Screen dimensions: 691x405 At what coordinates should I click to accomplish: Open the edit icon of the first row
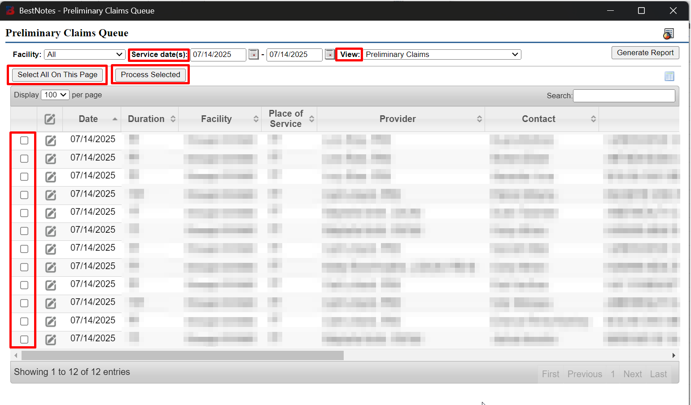pyautogui.click(x=51, y=141)
